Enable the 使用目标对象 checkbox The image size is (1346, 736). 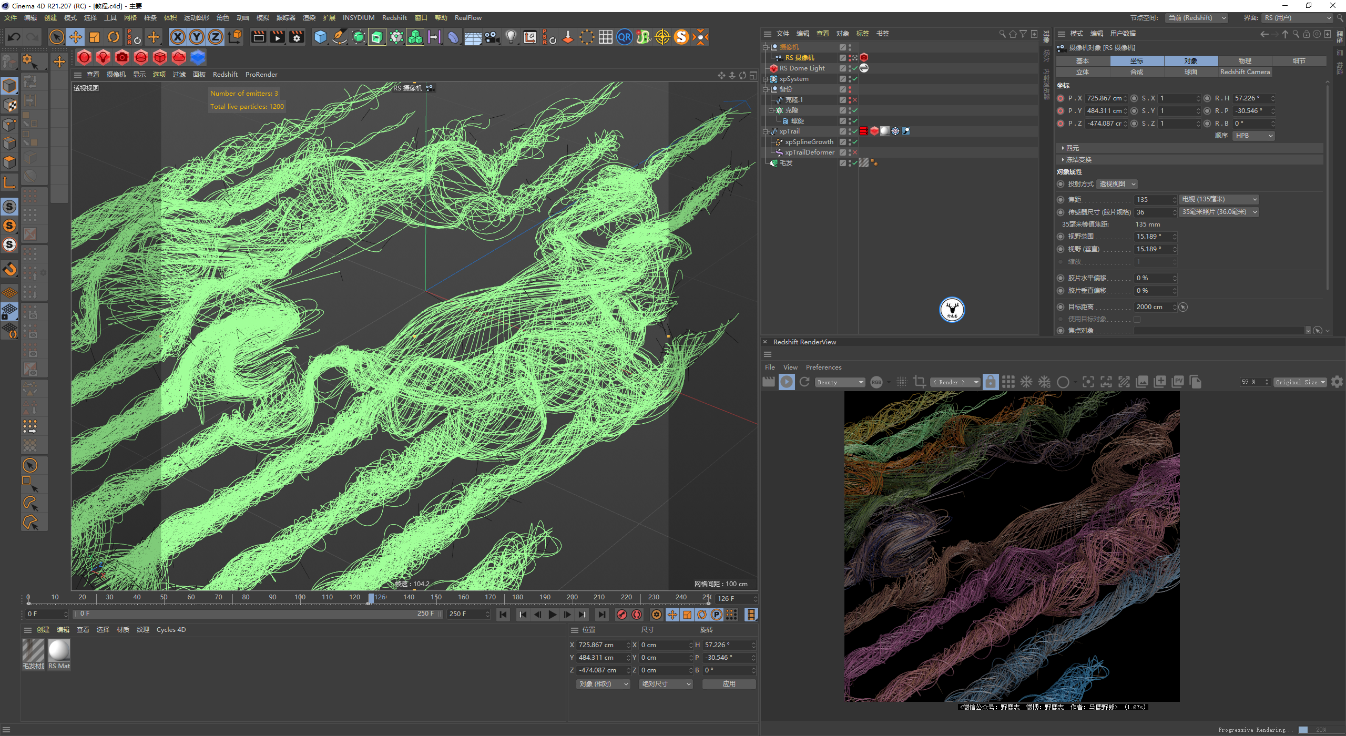click(1137, 319)
